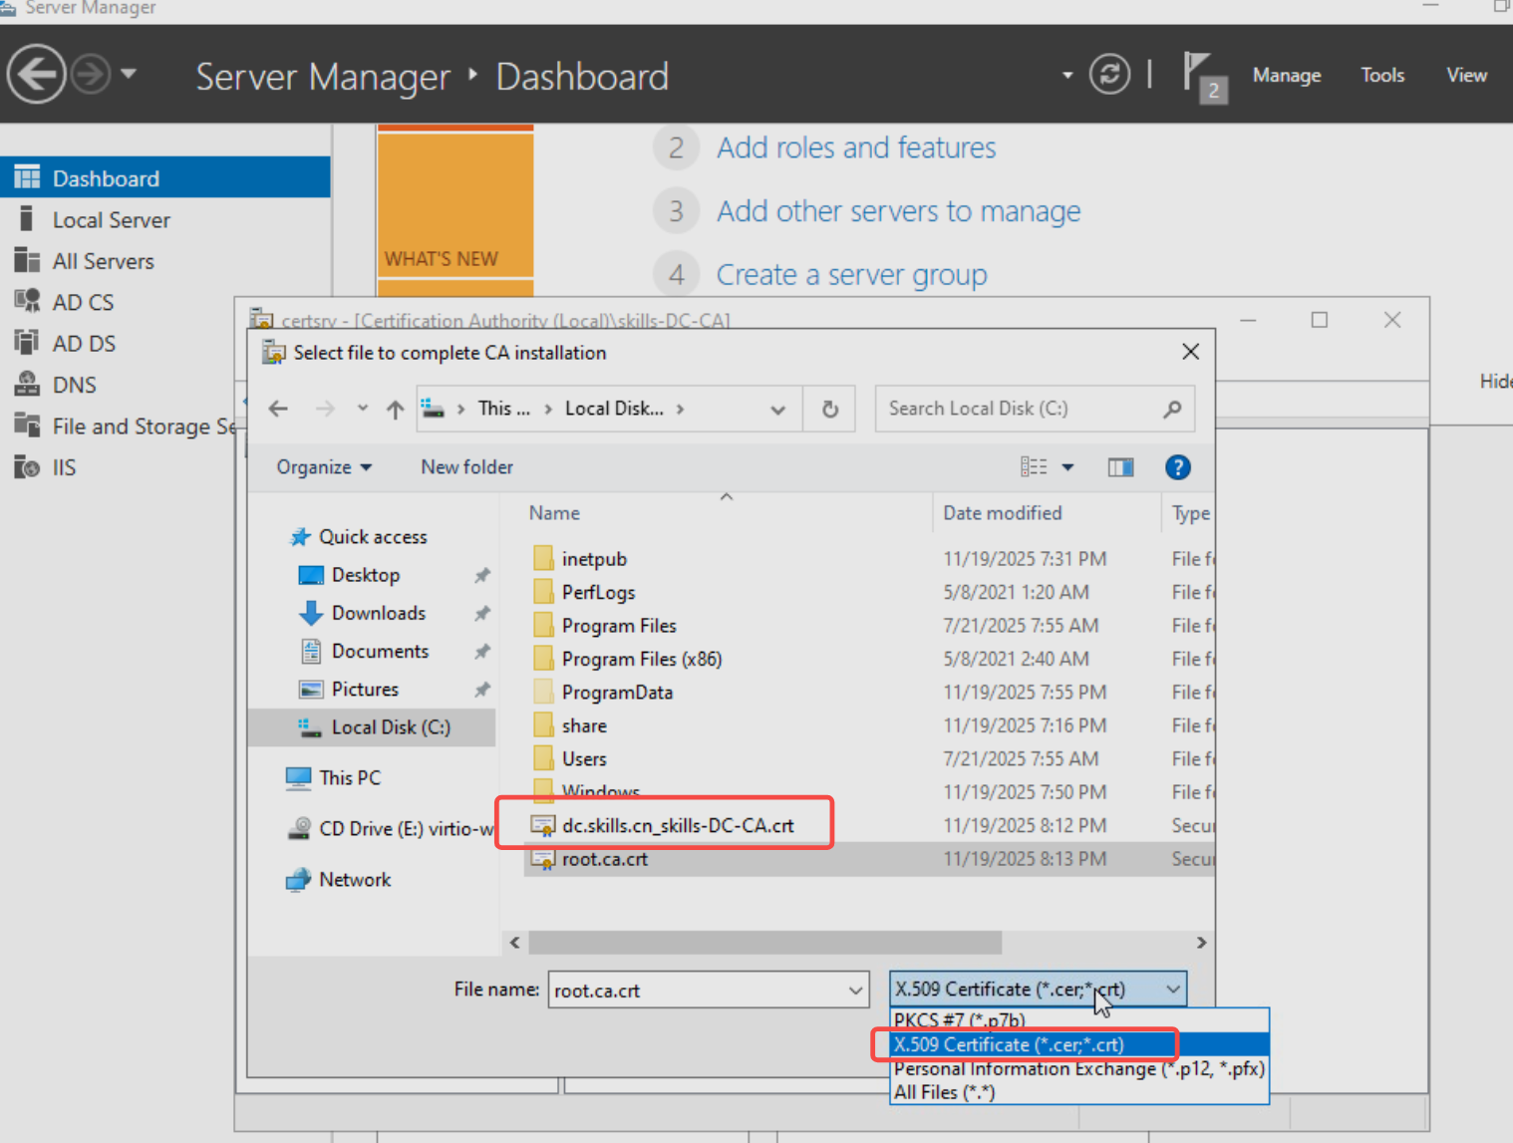Screen dimensions: 1513x1143
Task: Open the View menu
Action: pos(1466,75)
